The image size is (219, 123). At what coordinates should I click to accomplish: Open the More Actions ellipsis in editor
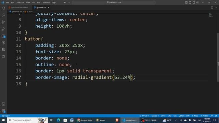(216, 8)
